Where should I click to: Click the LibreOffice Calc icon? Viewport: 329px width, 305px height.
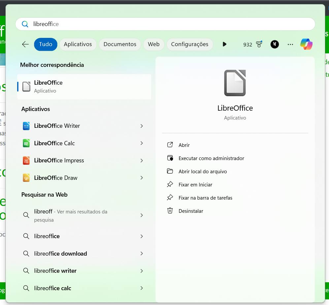coord(26,143)
